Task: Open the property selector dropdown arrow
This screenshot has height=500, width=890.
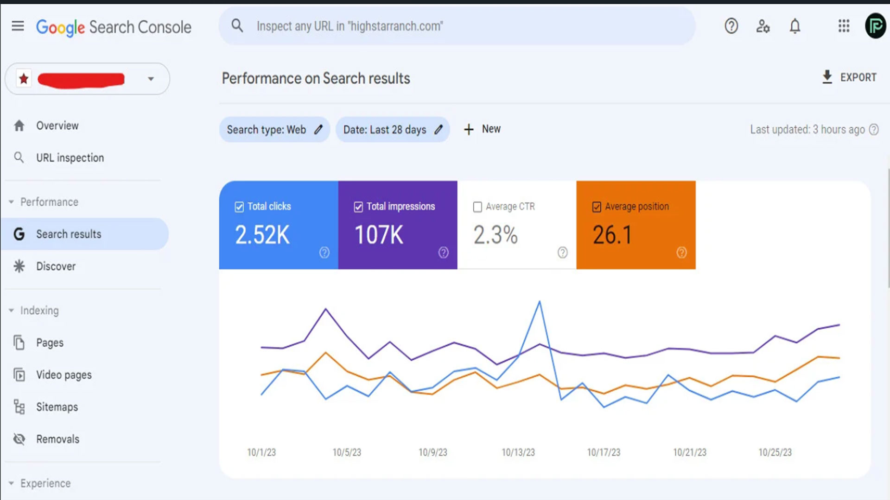Action: tap(151, 79)
